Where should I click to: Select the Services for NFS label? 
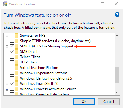[33, 36]
